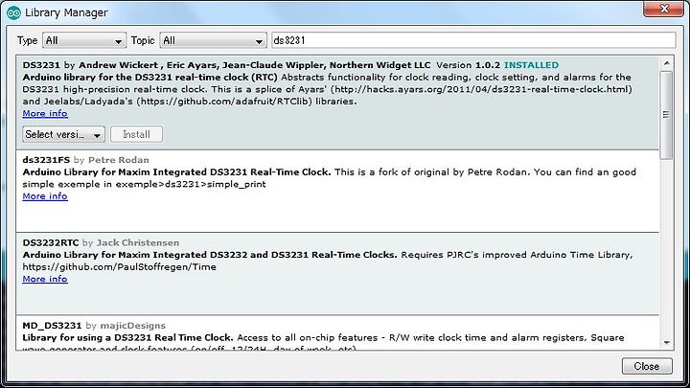This screenshot has height=388, width=690.
Task: Click the github.com/adafruit/RTClib URL text
Action: [x=225, y=102]
